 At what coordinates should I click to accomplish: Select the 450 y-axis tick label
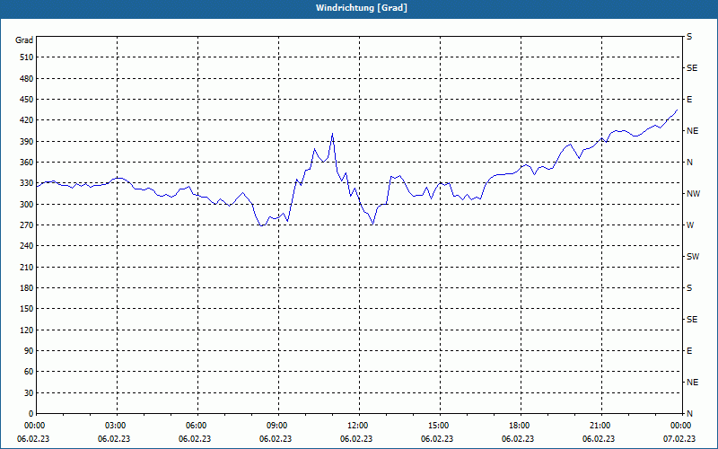click(x=27, y=100)
